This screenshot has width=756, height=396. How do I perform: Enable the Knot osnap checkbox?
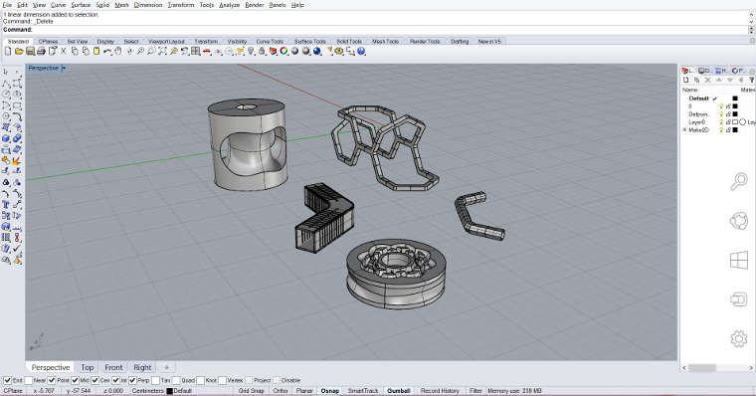click(x=201, y=380)
